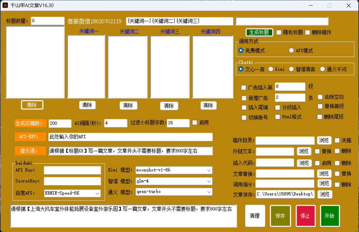Enable the 洗稿 checkbox

pos(337,140)
